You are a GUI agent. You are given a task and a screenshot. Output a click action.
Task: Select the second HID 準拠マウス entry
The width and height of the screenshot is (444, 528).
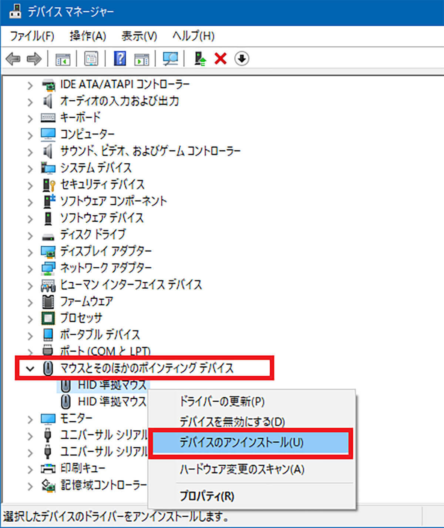[112, 401]
